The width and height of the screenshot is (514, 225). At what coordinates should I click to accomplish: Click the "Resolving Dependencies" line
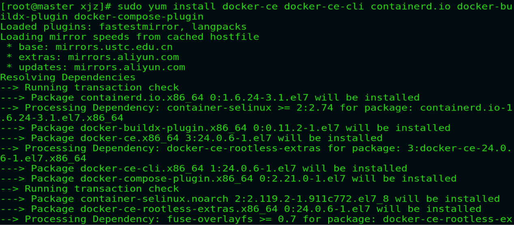68,77
